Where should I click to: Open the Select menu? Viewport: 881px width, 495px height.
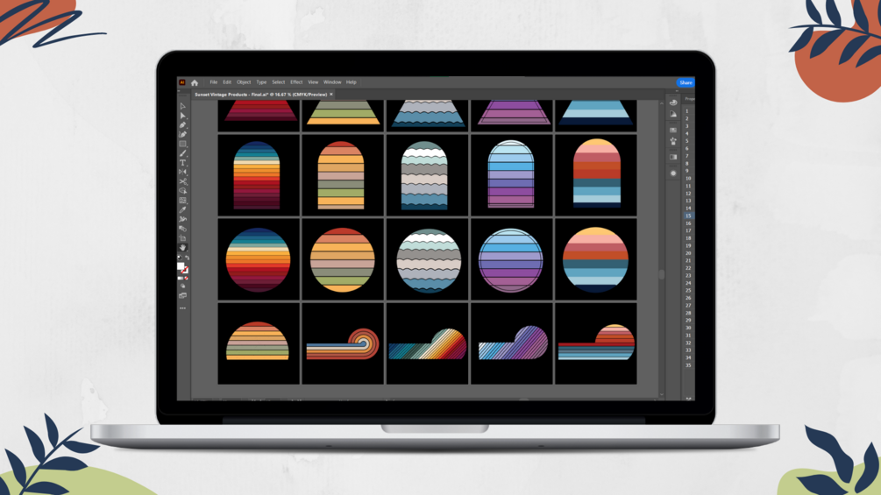[x=279, y=82]
